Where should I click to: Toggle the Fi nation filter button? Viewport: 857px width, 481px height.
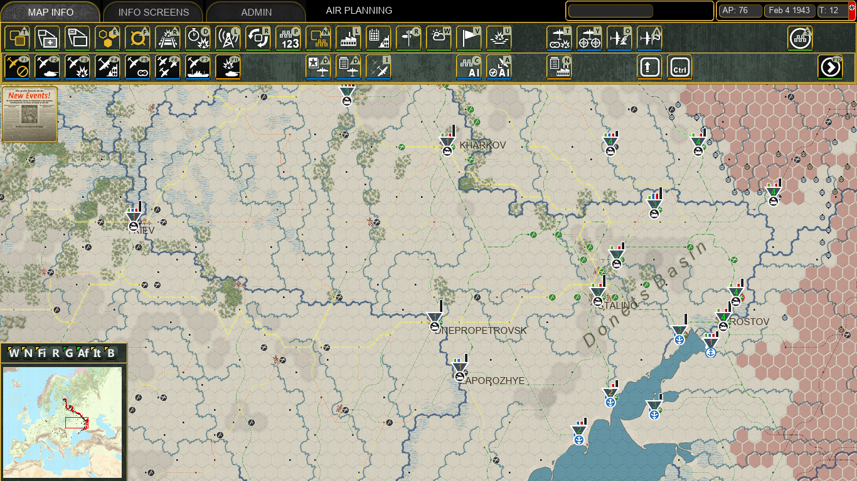pos(41,353)
